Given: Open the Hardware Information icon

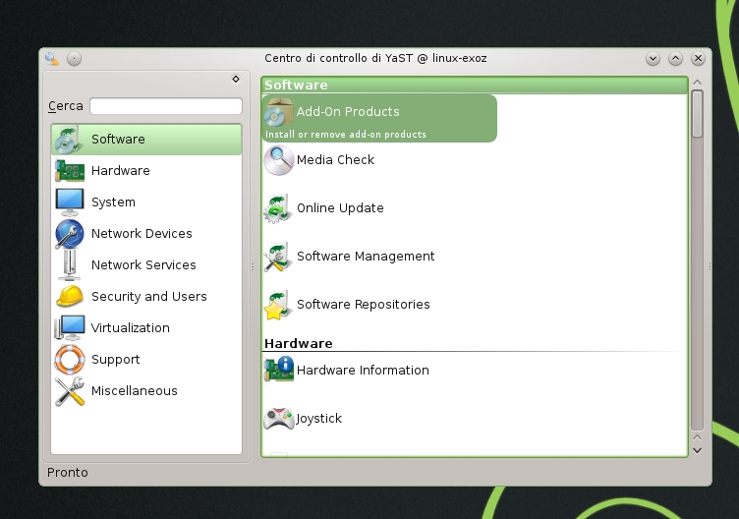Looking at the screenshot, I should pos(278,370).
